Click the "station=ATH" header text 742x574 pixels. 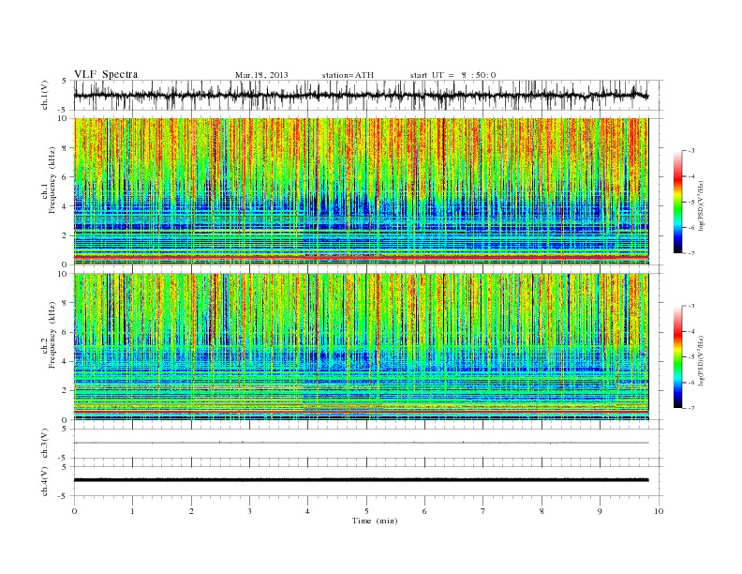click(x=348, y=75)
